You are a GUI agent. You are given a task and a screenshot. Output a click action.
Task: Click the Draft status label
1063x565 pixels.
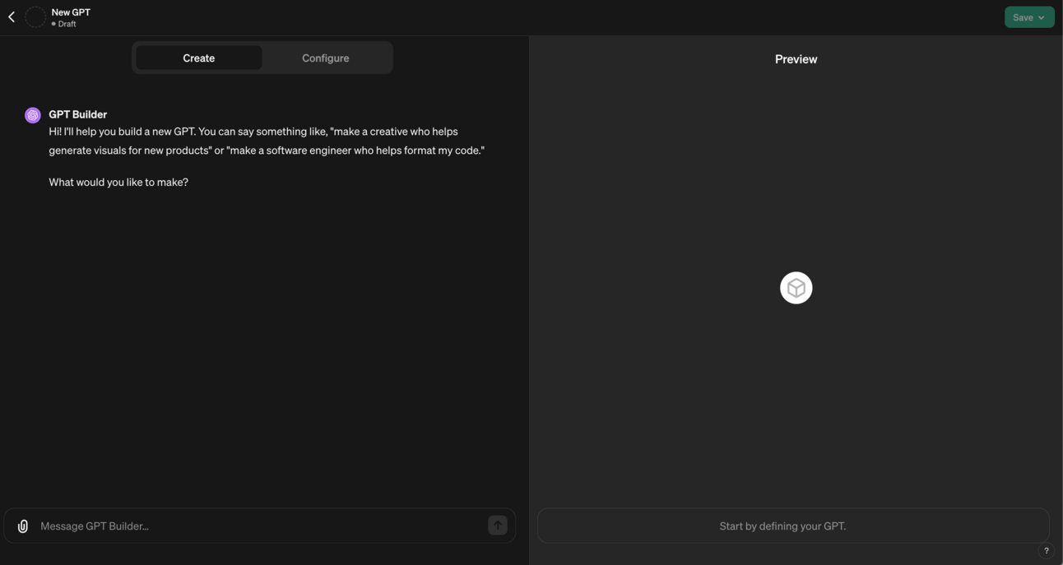(x=67, y=25)
